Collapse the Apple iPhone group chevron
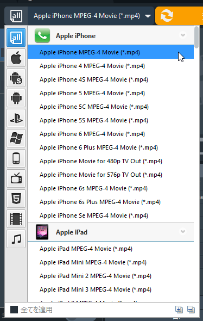 [x=183, y=35]
